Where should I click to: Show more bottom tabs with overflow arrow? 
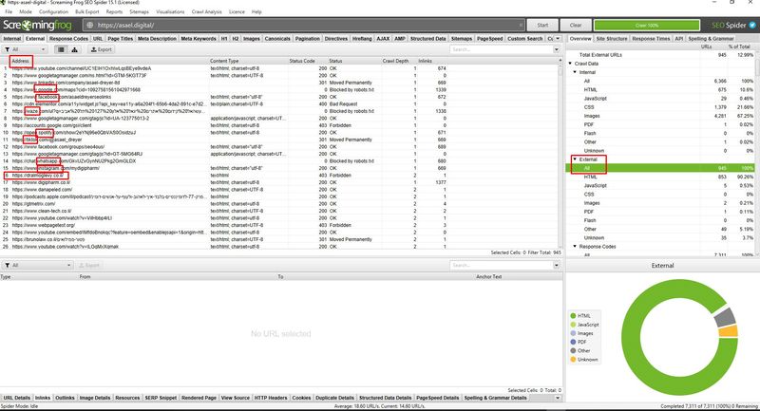558,398
